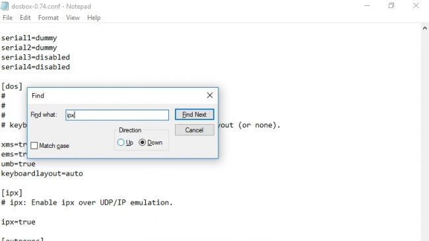Open the View menu
This screenshot has width=429, height=241.
[73, 18]
